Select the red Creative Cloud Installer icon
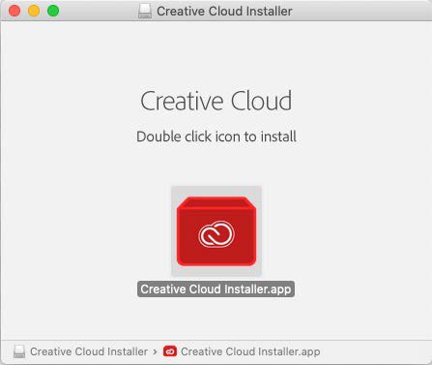Viewport: 432px width, 365px height. click(x=216, y=231)
